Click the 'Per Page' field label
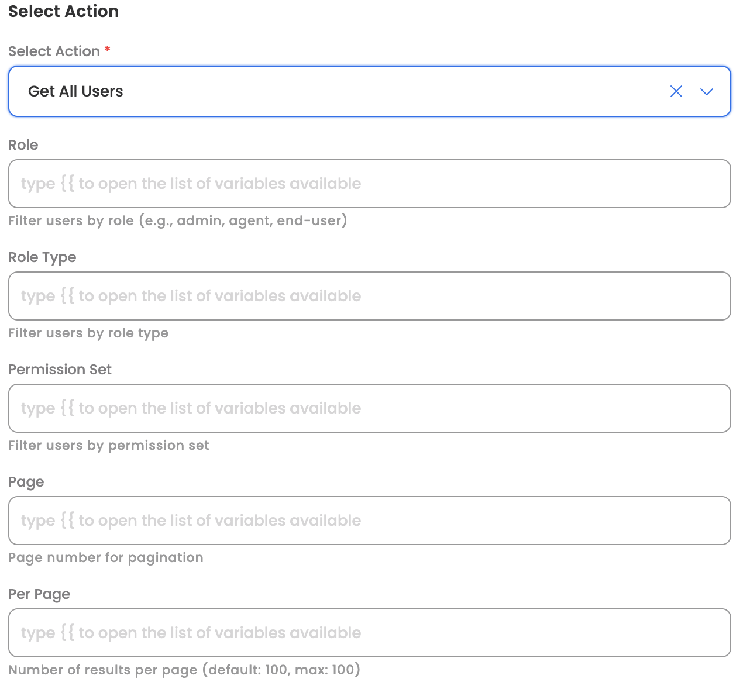Viewport: 750px width, 696px height. point(39,594)
